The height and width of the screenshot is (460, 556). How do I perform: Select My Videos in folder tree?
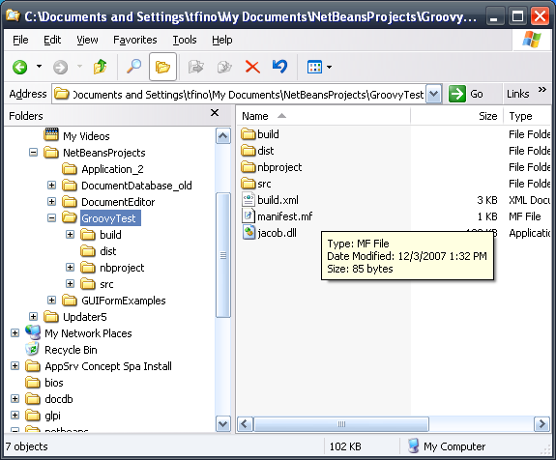[x=86, y=136]
